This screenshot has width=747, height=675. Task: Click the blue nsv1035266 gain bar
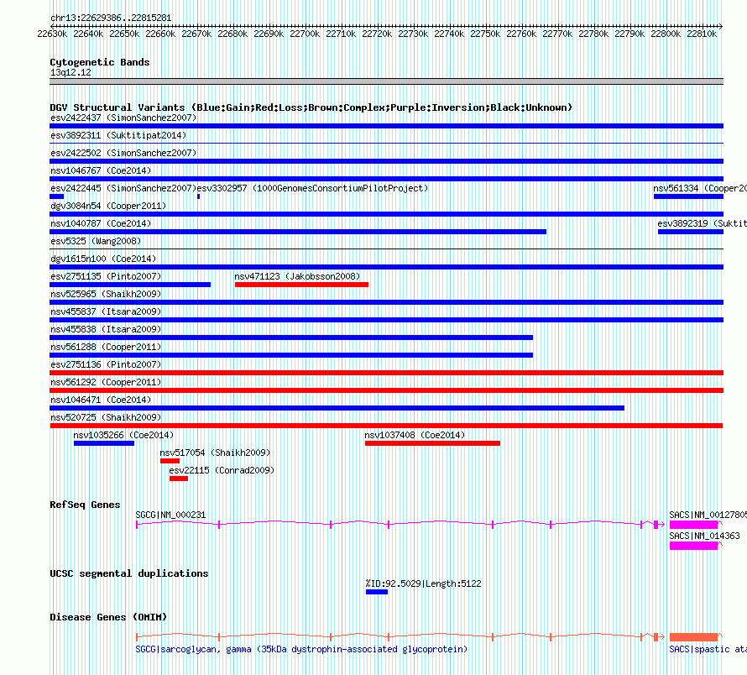pyautogui.click(x=104, y=443)
